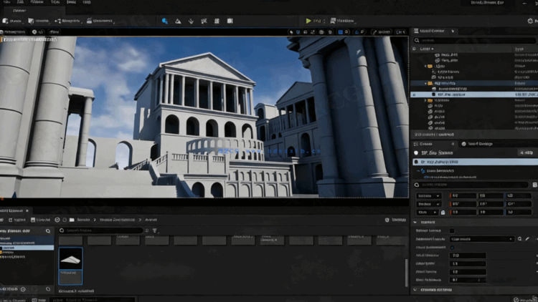The height and width of the screenshot is (302, 538).
Task: Browse to asset magnifier icon in Details
Action: tap(520, 239)
